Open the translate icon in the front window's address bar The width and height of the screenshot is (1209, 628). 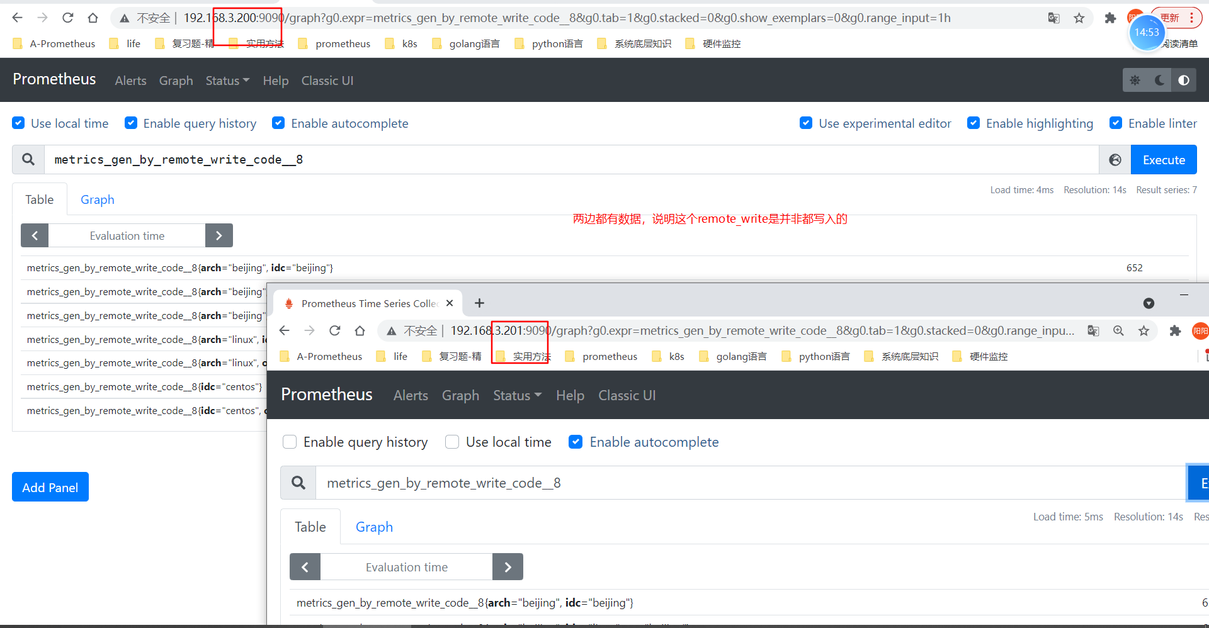1093,331
